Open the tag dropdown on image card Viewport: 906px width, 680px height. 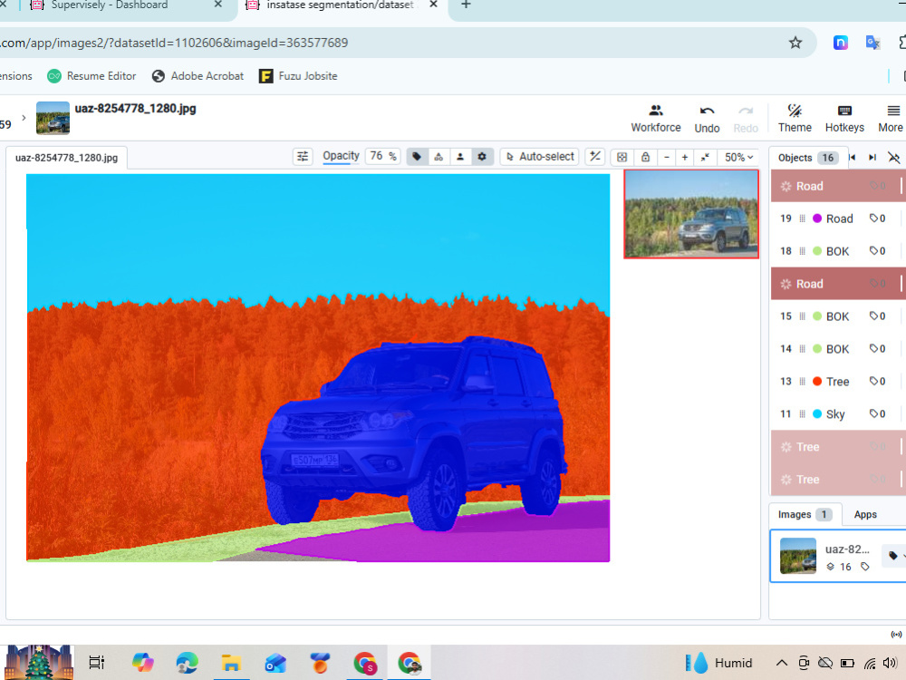(897, 556)
